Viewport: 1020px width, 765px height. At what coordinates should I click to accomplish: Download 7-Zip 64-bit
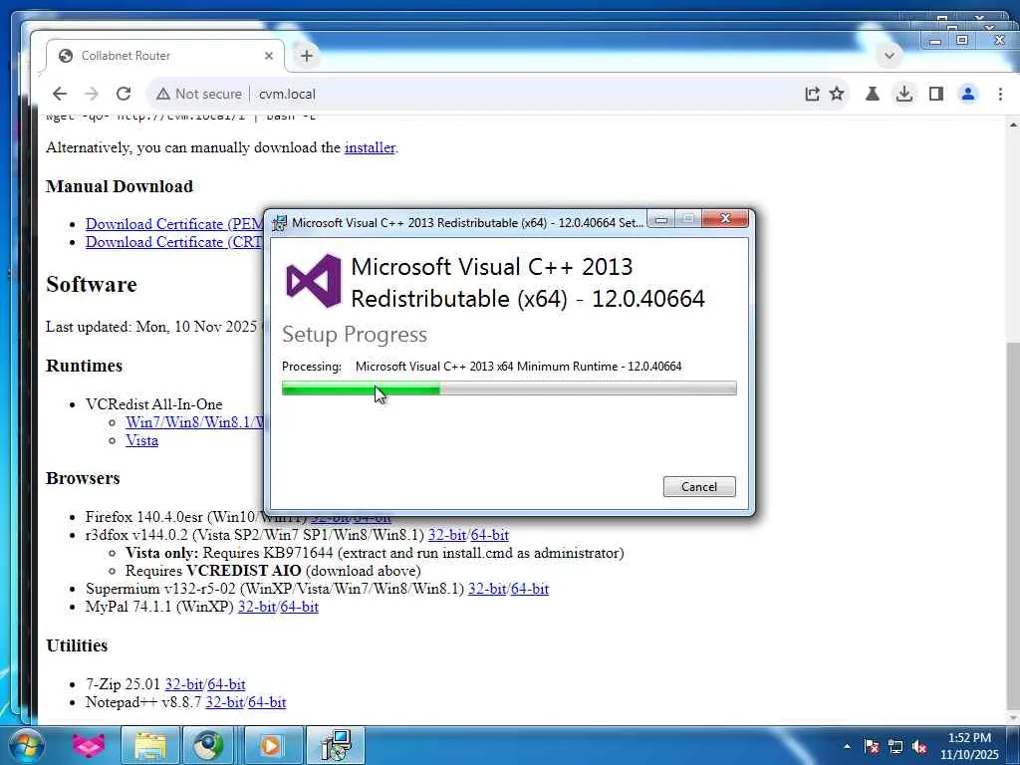(x=226, y=684)
